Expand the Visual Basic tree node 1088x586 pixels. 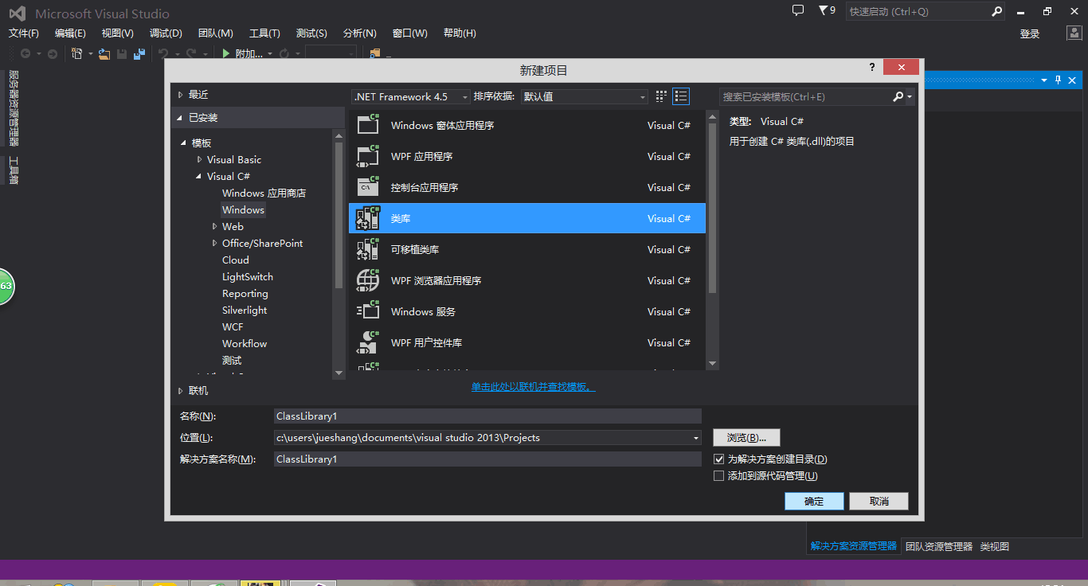pos(200,159)
